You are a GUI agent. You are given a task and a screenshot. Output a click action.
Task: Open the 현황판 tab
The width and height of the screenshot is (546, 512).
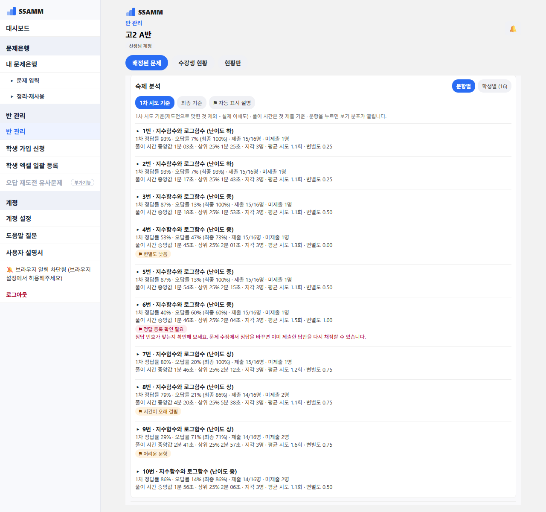(x=233, y=63)
